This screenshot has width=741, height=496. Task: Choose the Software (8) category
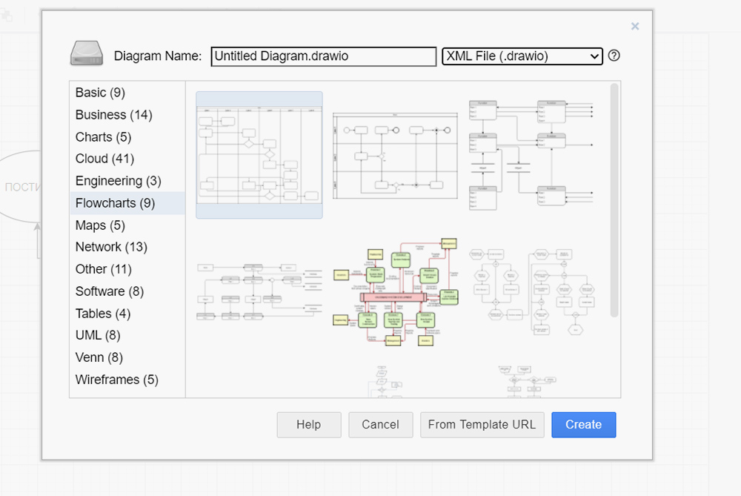coord(127,291)
